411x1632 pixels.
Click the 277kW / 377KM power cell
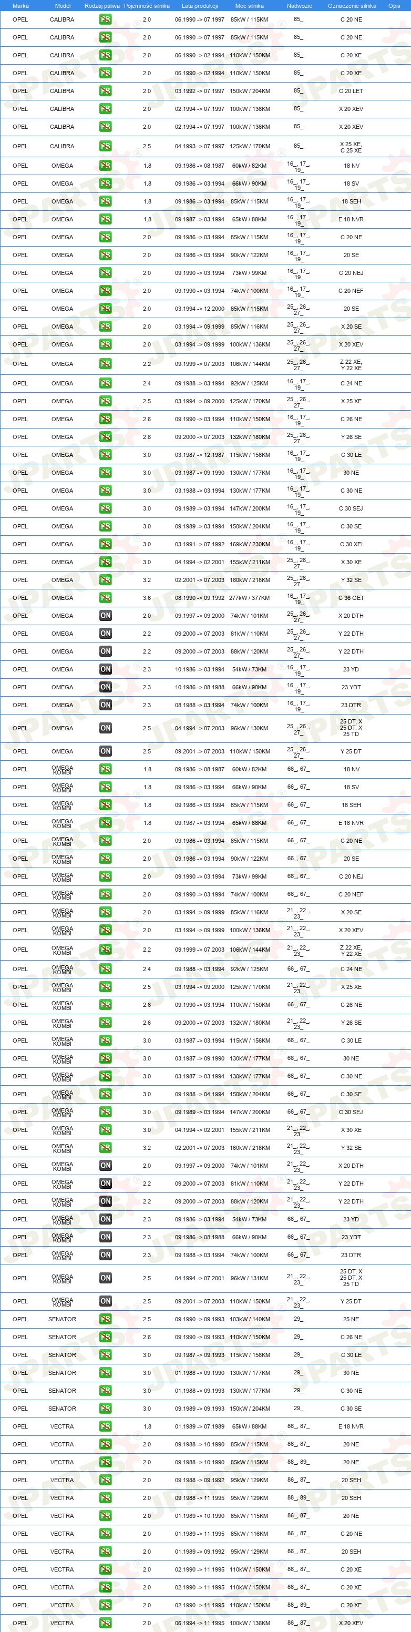coord(250,598)
